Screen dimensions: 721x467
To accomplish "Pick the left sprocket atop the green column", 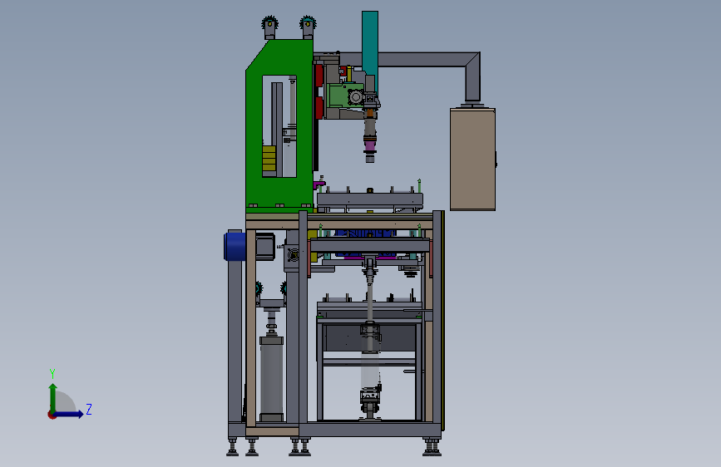I will coord(270,27).
